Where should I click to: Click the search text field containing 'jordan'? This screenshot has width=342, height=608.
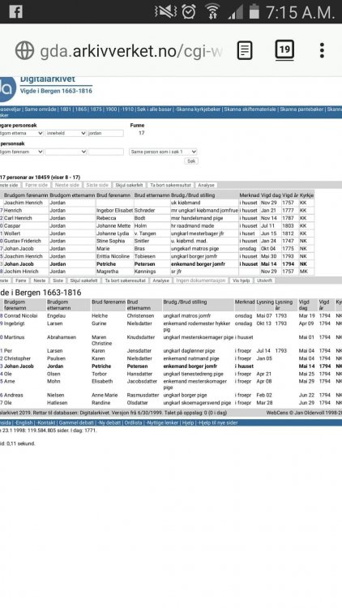(x=106, y=134)
